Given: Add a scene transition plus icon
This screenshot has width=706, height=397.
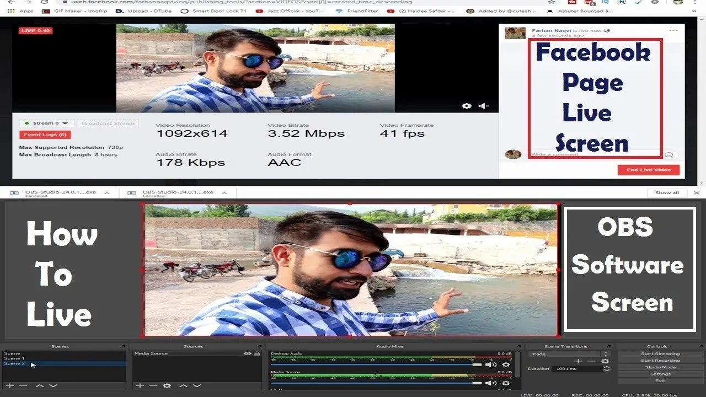Looking at the screenshot, I should [x=579, y=361].
